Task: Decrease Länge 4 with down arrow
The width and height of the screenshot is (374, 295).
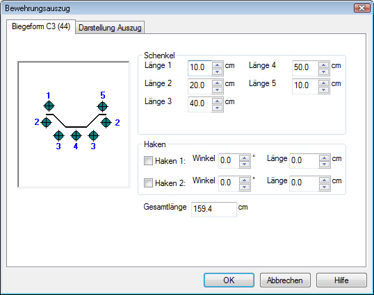Action: (323, 71)
